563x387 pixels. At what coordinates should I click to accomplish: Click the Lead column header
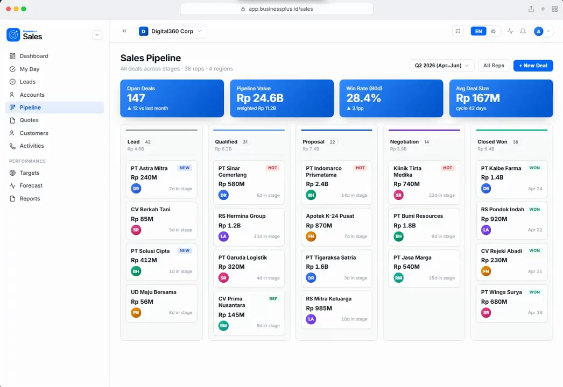pyautogui.click(x=161, y=145)
